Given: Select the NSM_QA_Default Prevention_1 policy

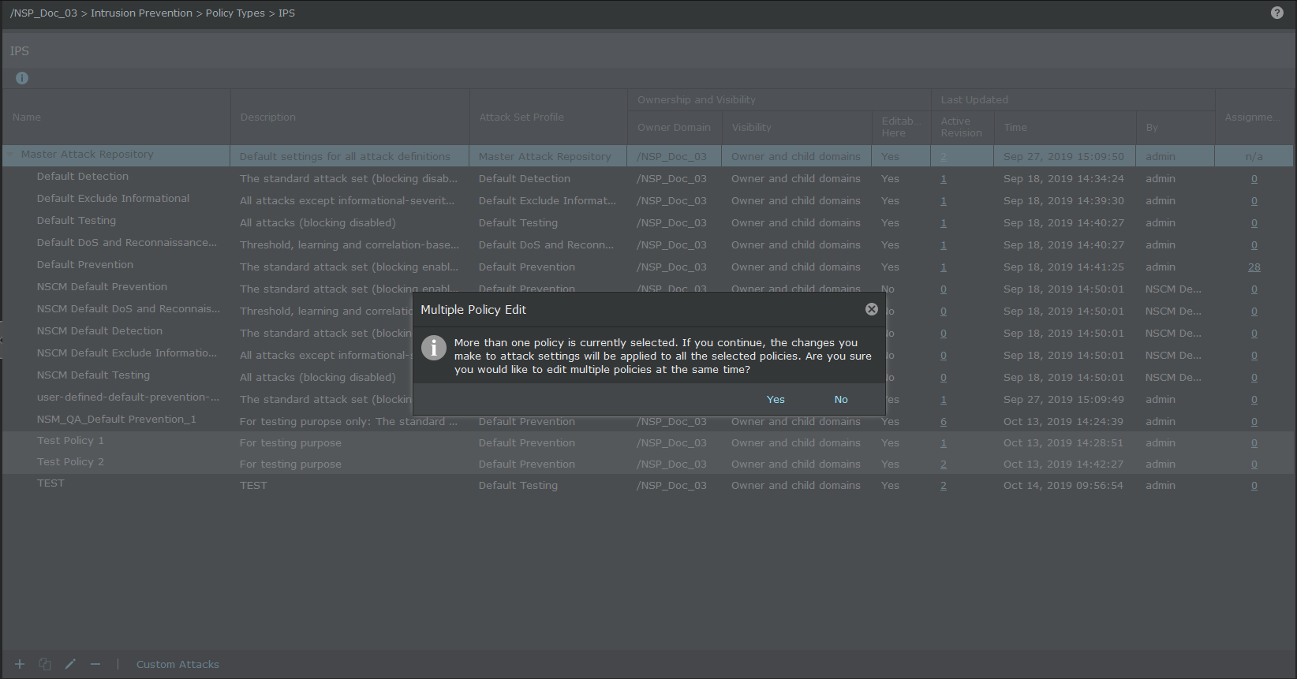Looking at the screenshot, I should 116,420.
